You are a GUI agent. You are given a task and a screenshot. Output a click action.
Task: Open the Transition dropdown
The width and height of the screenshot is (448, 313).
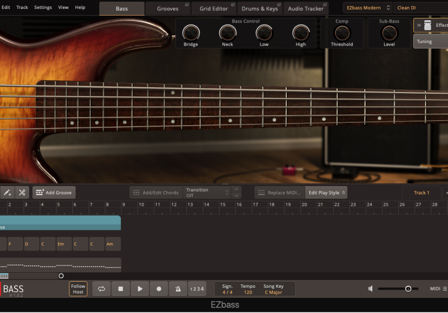tap(207, 193)
